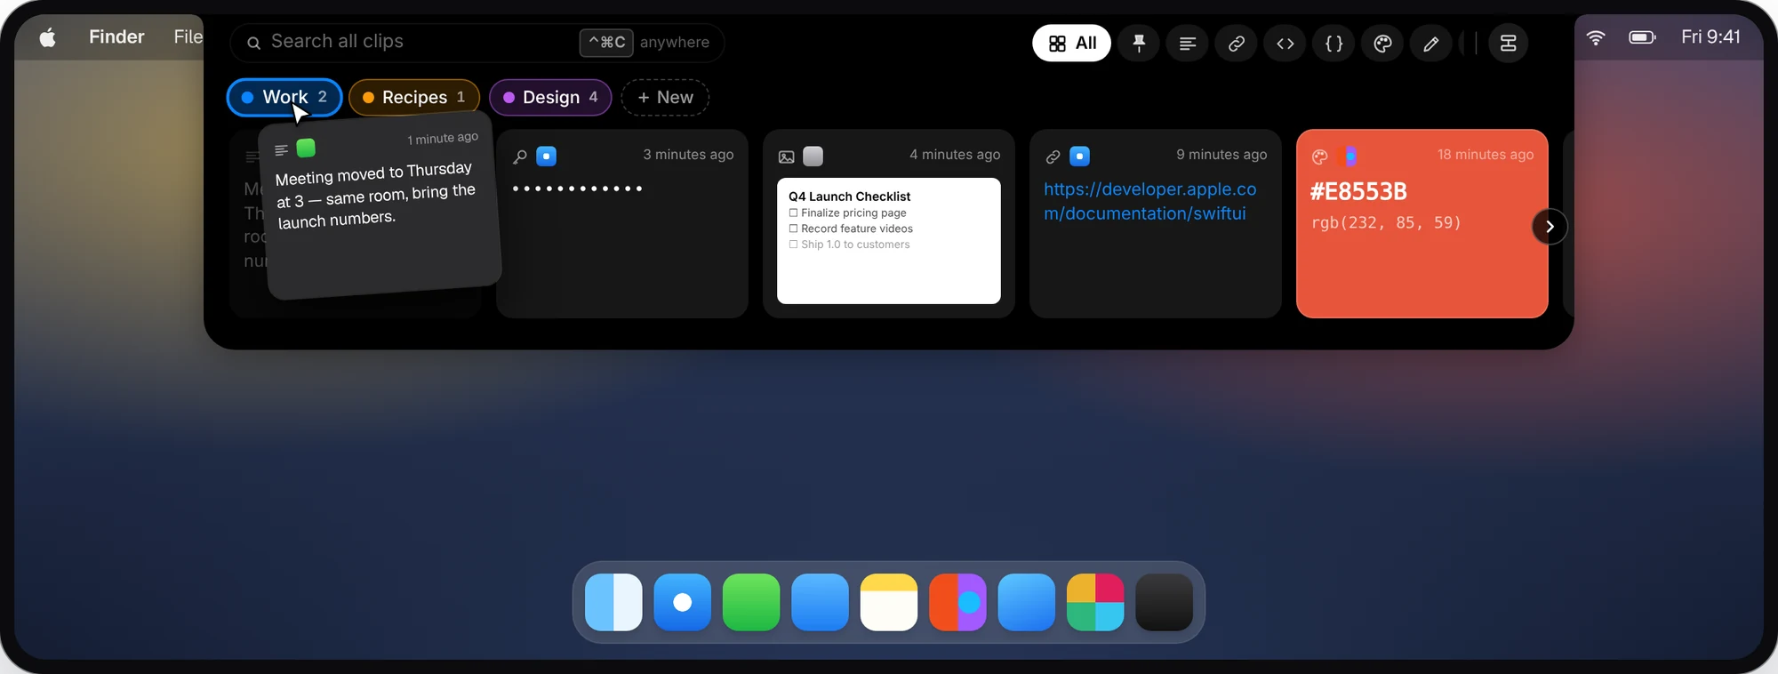
Task: Tick Ship 1.0 to customers checkbox
Action: click(x=793, y=245)
